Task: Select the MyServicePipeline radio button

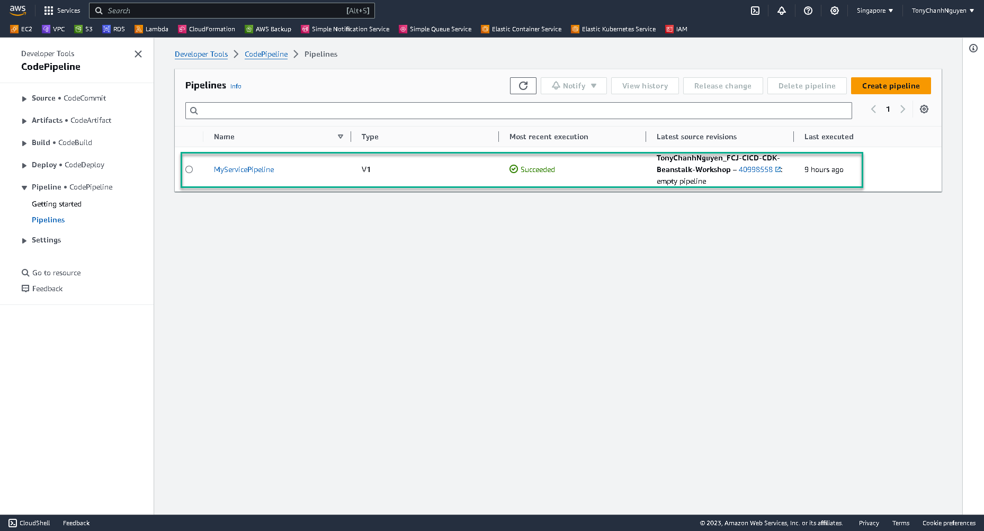Action: tap(189, 169)
